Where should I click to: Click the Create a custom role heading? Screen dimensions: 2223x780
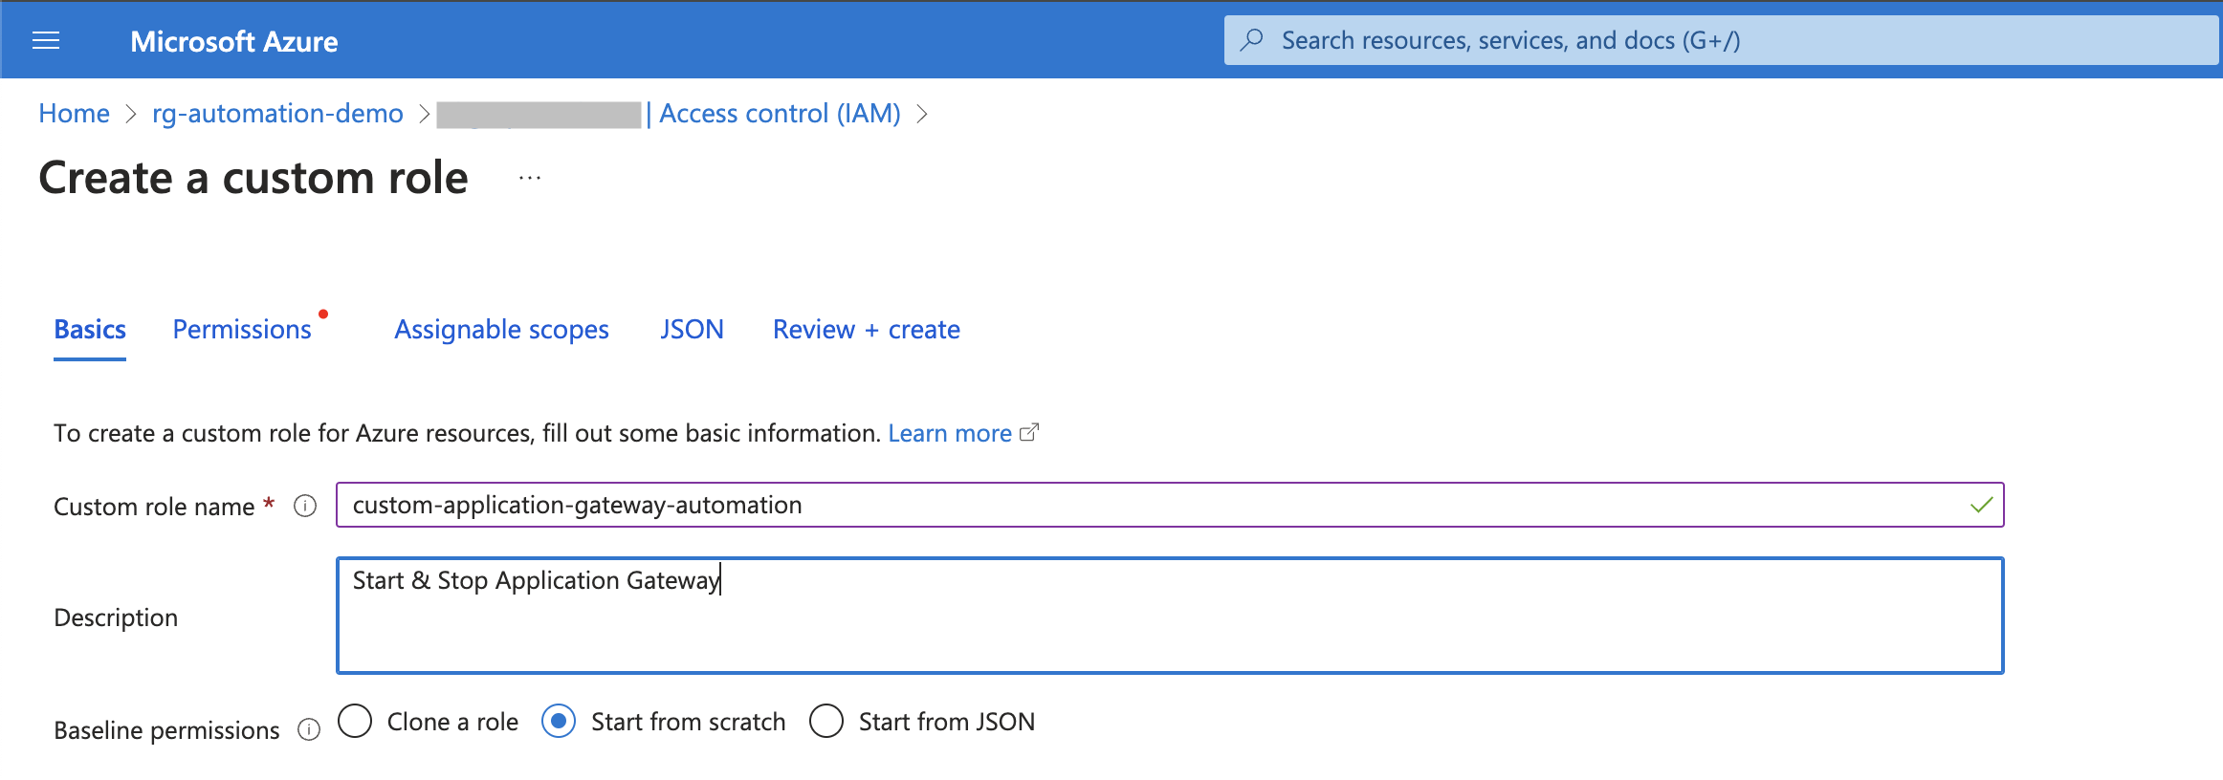pos(253,178)
